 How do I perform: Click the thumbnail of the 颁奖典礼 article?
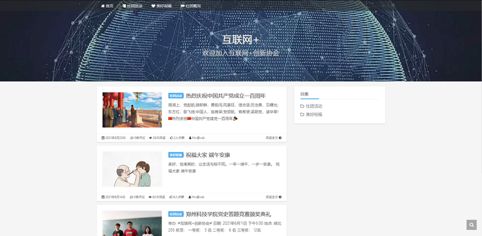click(132, 223)
